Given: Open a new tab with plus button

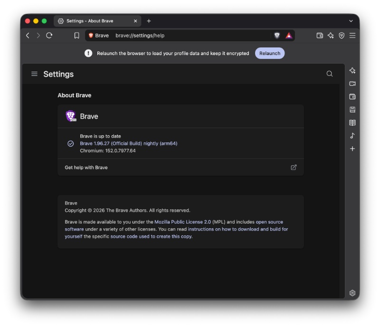Looking at the screenshot, I should point(149,21).
